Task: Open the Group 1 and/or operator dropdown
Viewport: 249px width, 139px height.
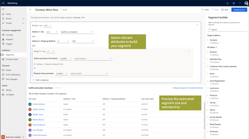Action: pos(48,25)
